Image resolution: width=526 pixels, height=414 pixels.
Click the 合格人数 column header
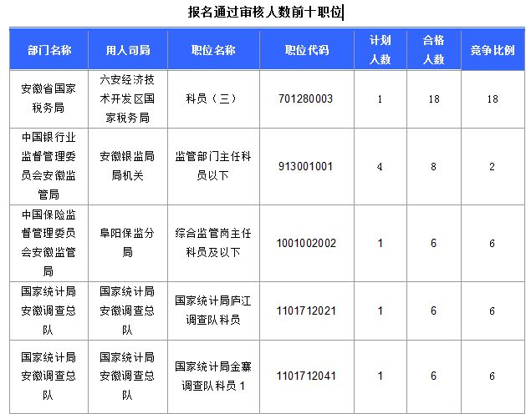click(432, 49)
